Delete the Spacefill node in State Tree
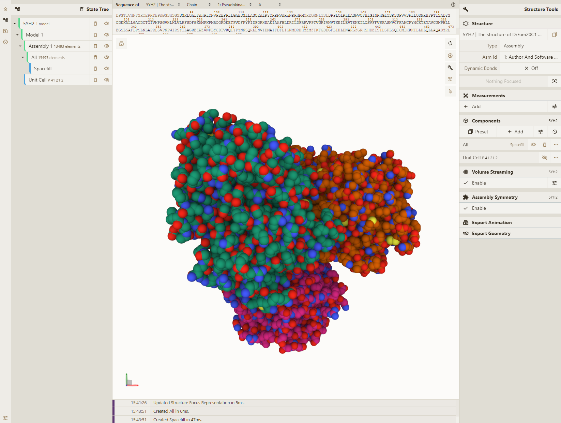 coord(95,69)
